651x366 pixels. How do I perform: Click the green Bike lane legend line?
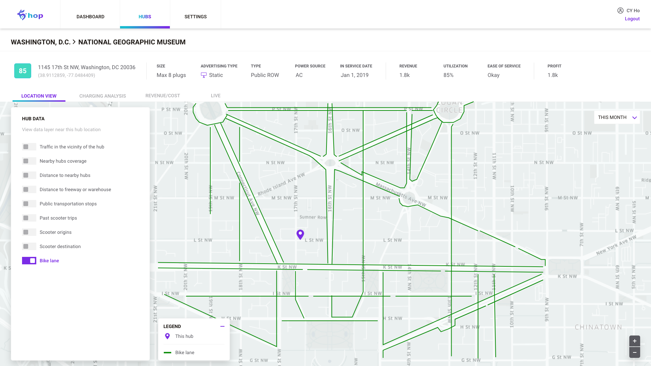(x=167, y=352)
